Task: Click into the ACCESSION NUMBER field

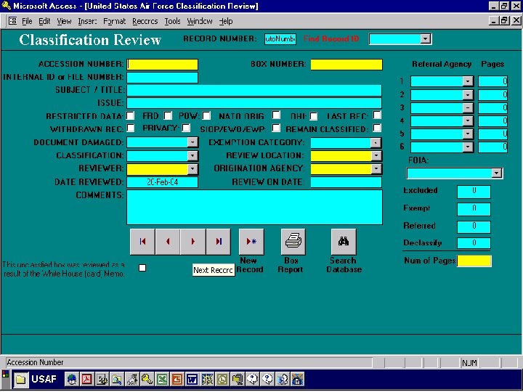Action: 163,65
